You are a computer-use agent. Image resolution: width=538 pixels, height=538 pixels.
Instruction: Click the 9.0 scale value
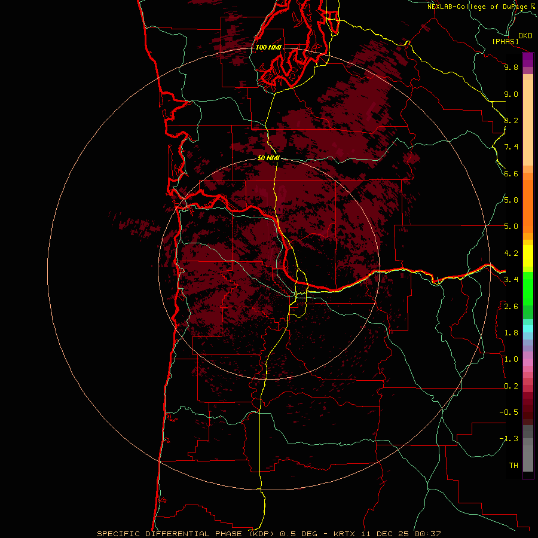point(511,94)
